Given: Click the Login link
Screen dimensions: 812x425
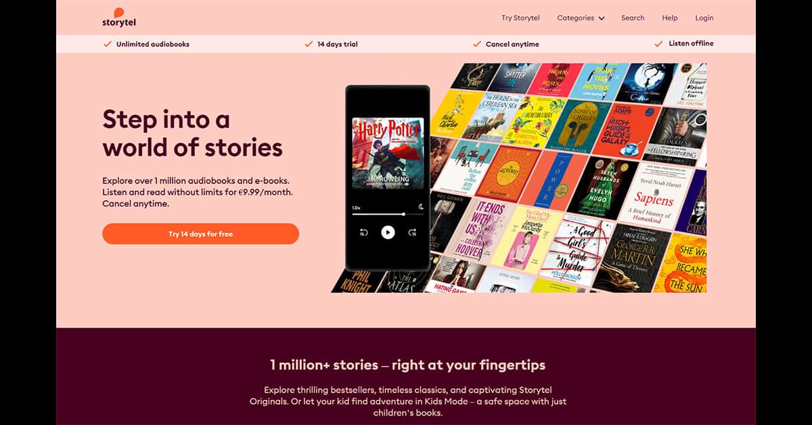Looking at the screenshot, I should [x=704, y=18].
